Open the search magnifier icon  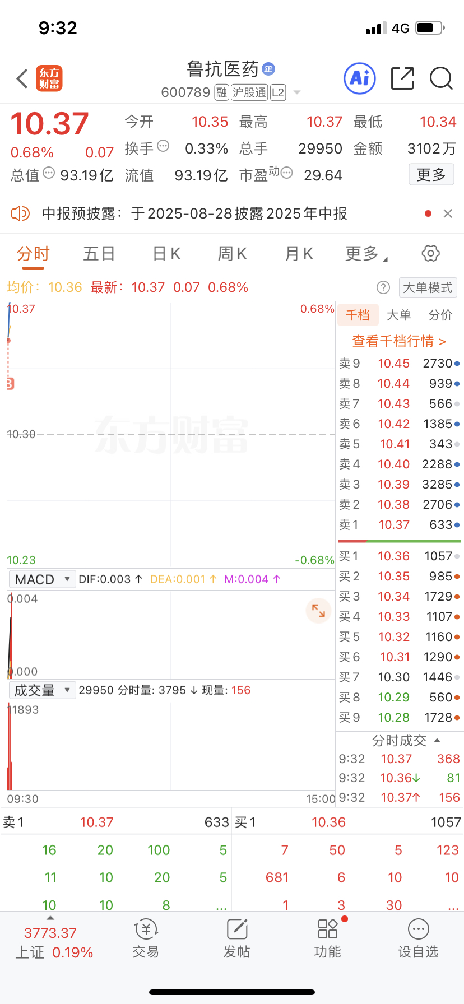pyautogui.click(x=441, y=78)
